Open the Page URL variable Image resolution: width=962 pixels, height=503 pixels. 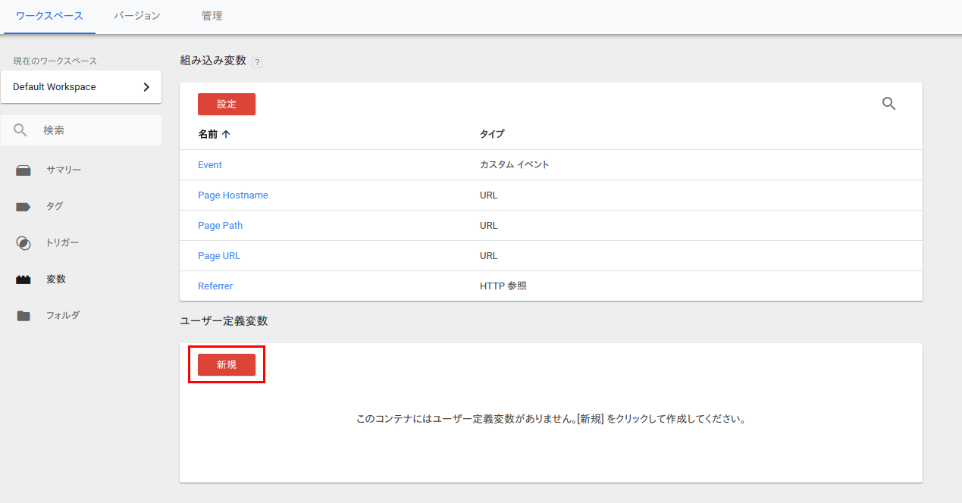coord(218,255)
